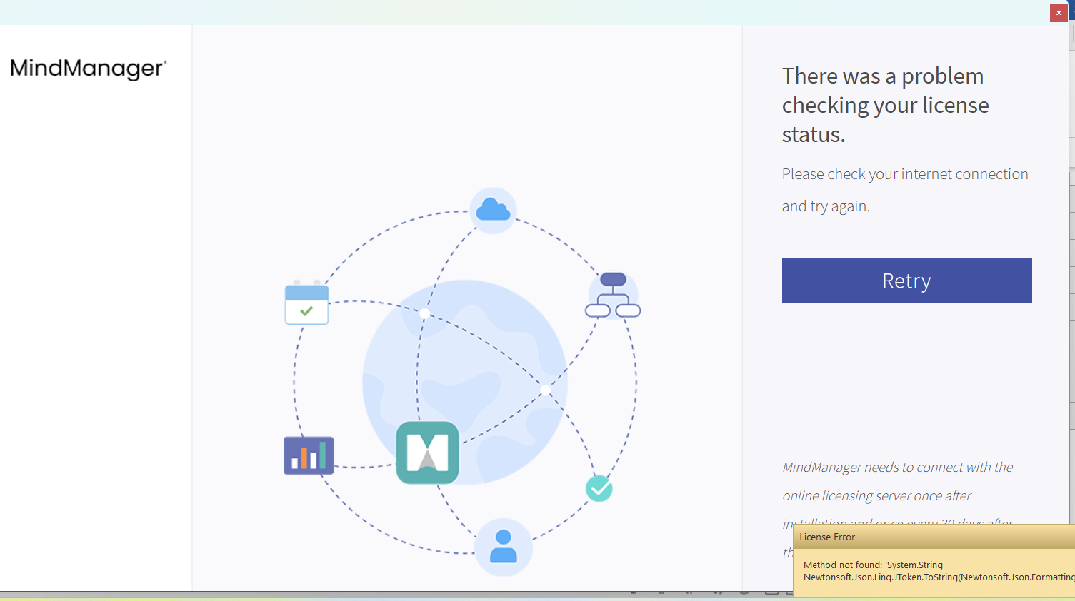Click the MindManager logo
The image size is (1075, 601).
click(89, 69)
